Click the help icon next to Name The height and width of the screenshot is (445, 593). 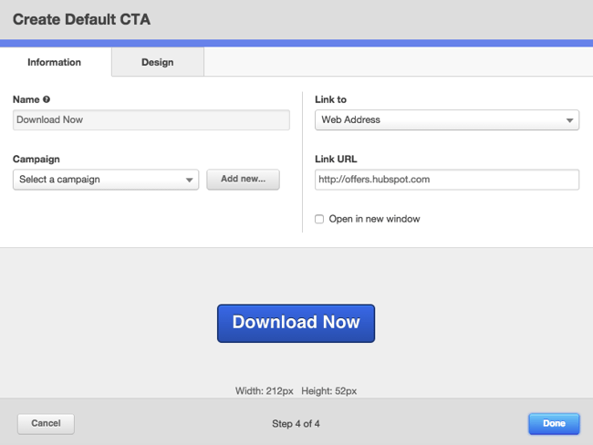click(x=47, y=99)
